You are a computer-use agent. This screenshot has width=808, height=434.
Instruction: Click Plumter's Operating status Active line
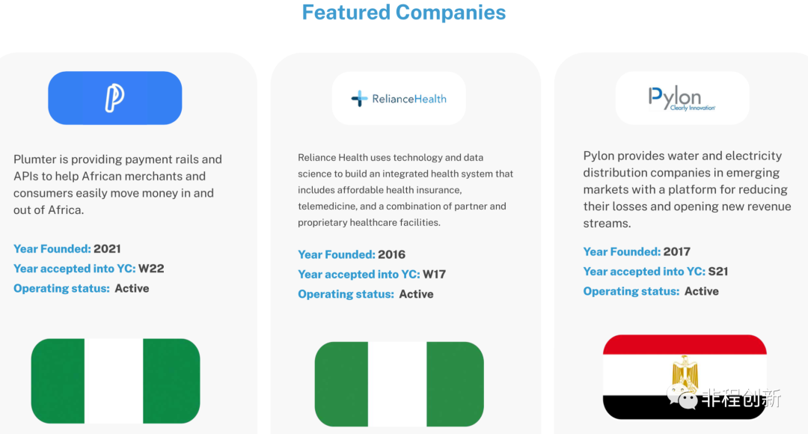pos(82,289)
